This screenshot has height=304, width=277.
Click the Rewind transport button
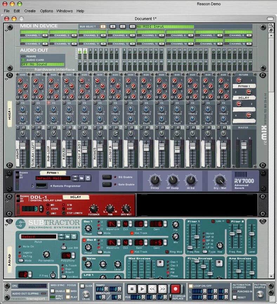point(152,289)
